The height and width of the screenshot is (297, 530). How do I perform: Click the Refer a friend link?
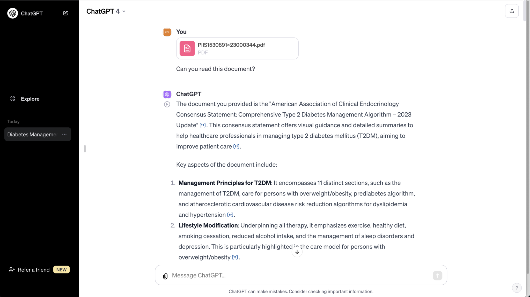click(33, 270)
